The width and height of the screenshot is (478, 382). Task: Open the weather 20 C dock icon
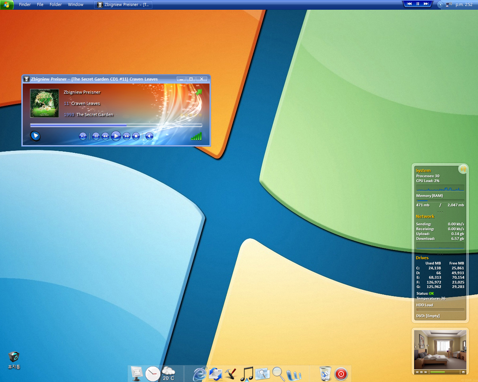click(x=168, y=373)
